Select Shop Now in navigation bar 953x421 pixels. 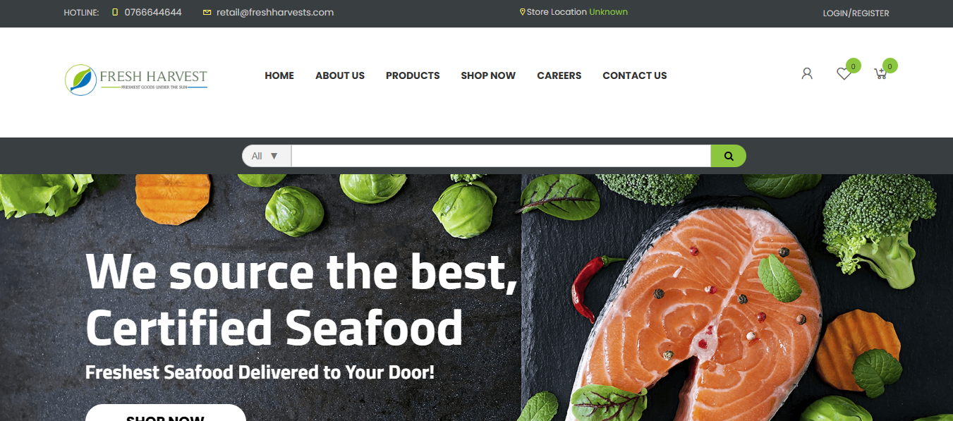[488, 75]
